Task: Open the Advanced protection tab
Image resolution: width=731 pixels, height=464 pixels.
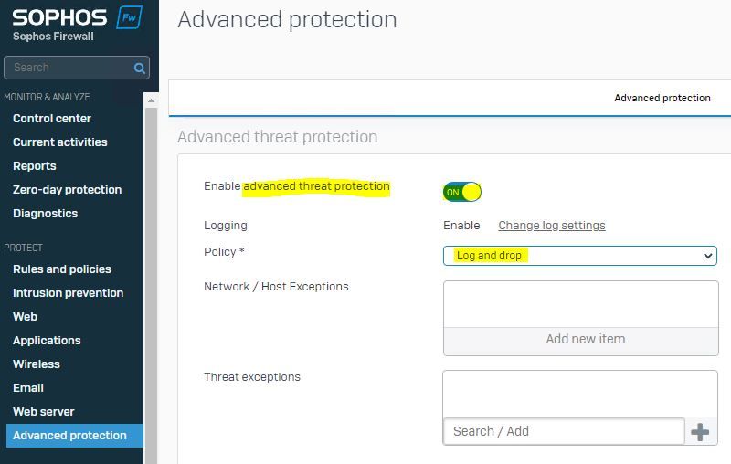Action: [662, 98]
